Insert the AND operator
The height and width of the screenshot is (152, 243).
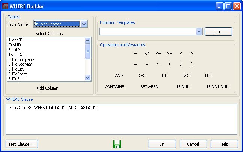coord(119,75)
